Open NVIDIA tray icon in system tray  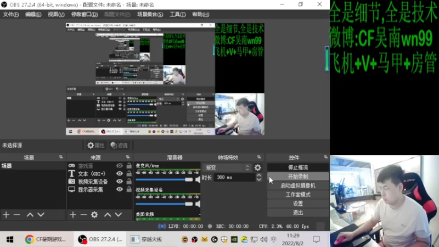(234, 239)
